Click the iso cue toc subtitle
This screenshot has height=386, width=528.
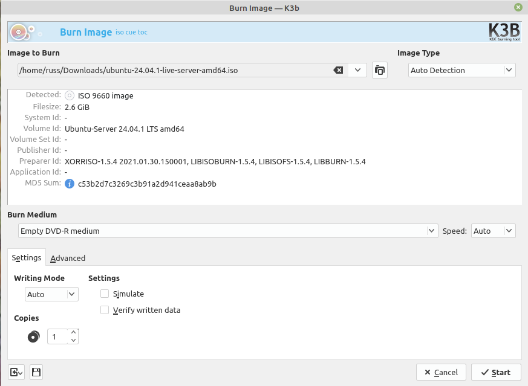click(x=131, y=32)
